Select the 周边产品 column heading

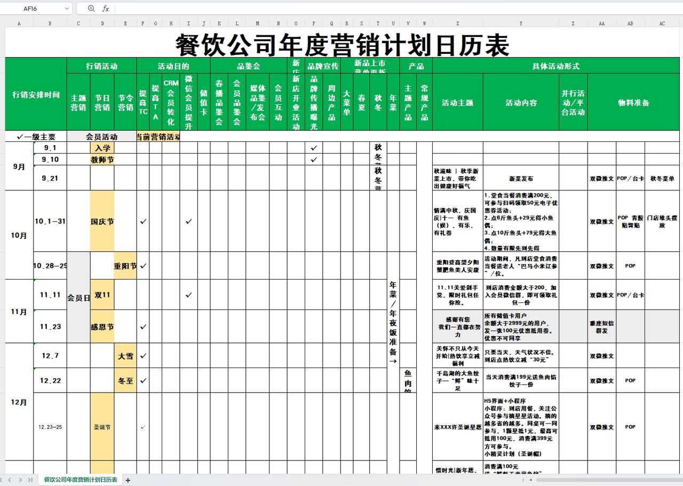pos(331,102)
